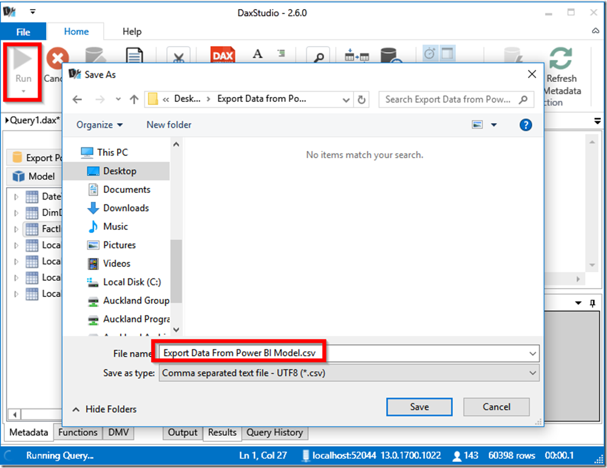Open the Help ribbon tab

pyautogui.click(x=132, y=32)
